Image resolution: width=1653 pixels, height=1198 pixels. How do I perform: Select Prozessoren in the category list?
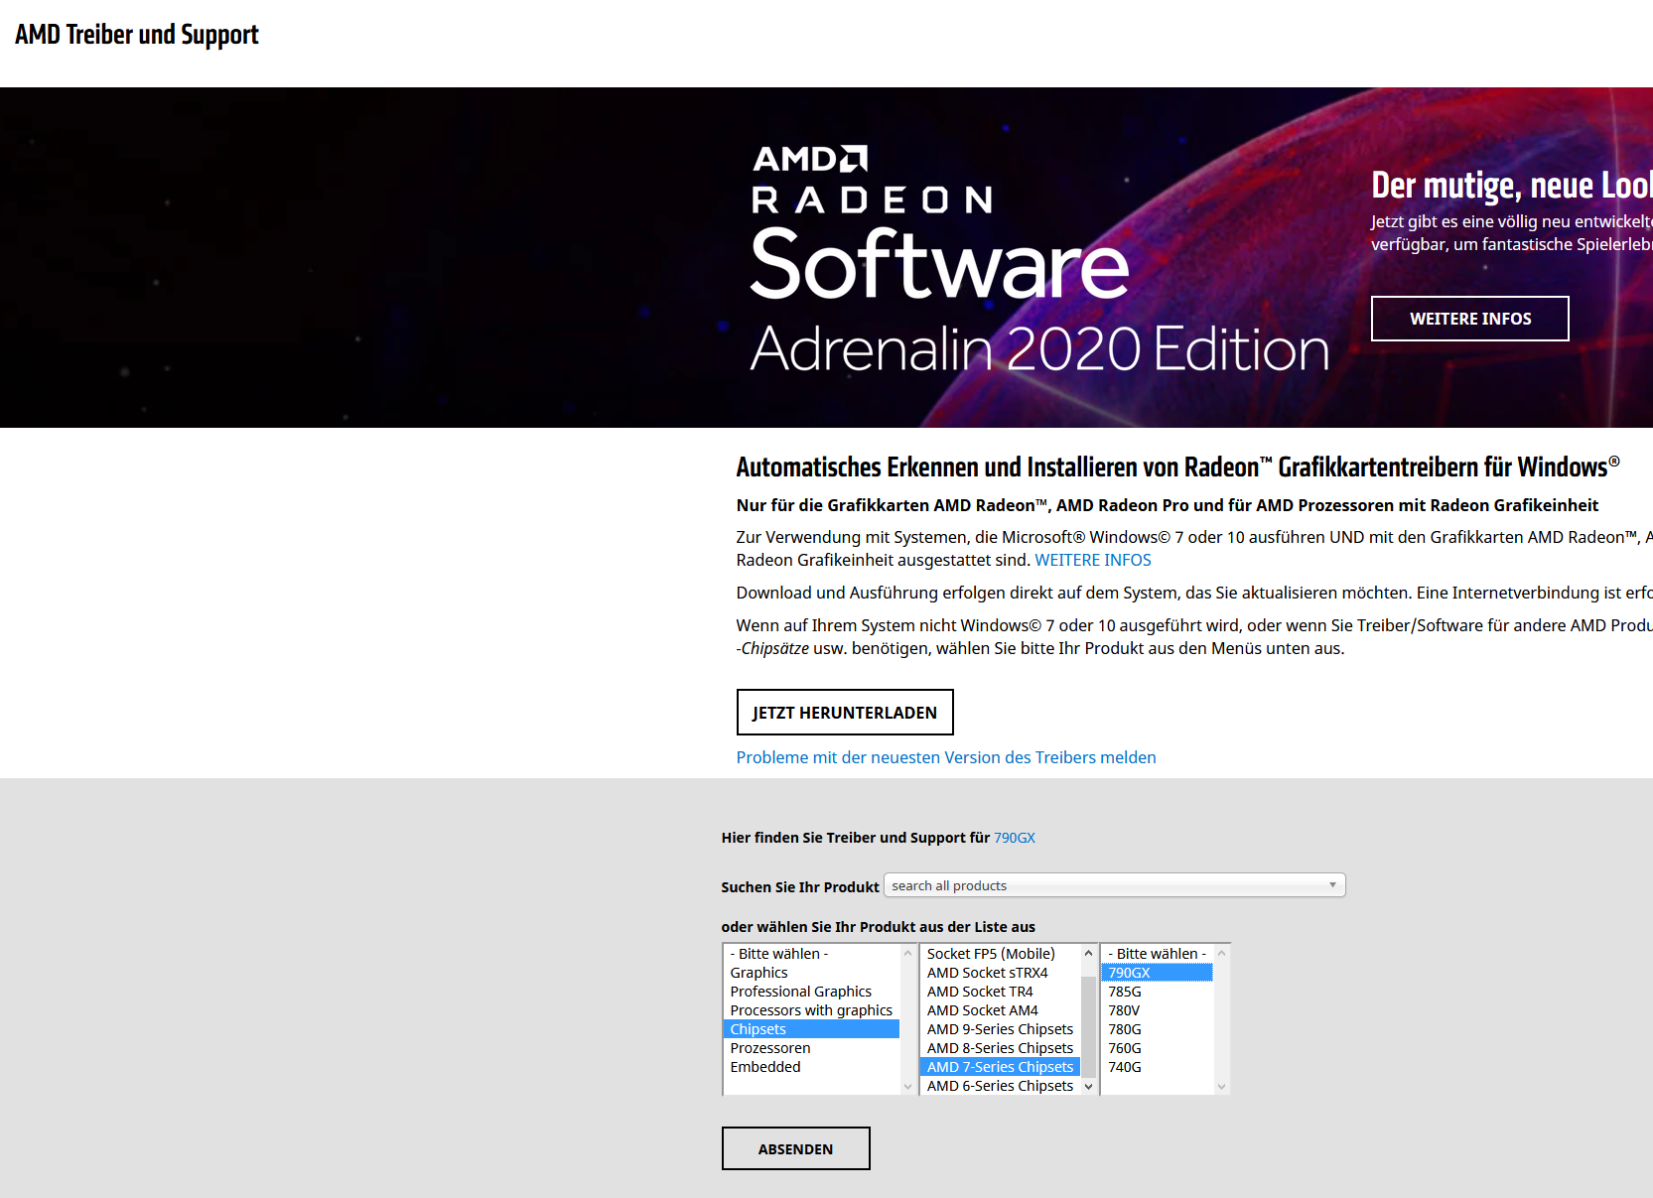(812, 1048)
